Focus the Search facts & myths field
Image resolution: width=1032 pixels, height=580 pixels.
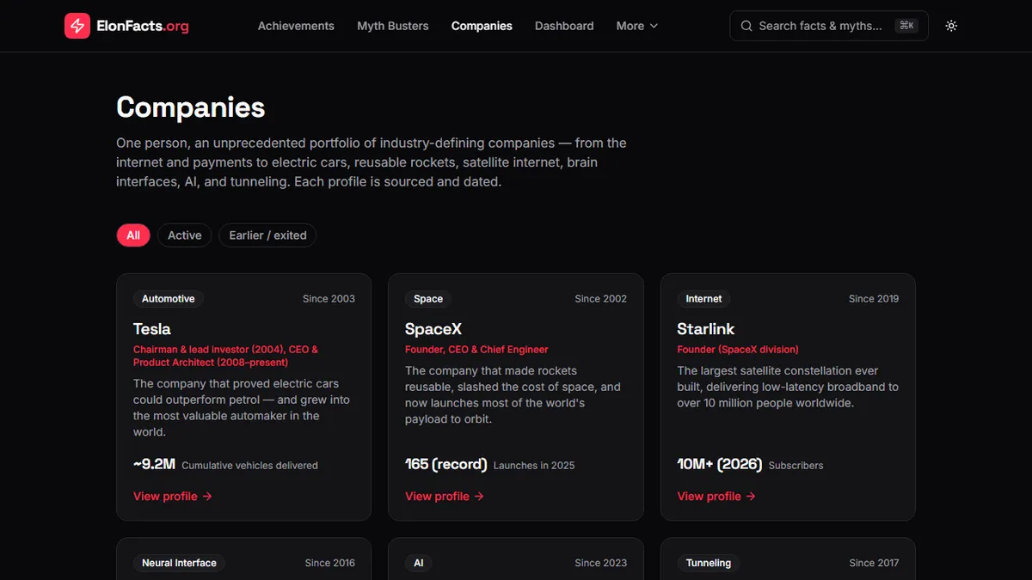pyautogui.click(x=828, y=26)
